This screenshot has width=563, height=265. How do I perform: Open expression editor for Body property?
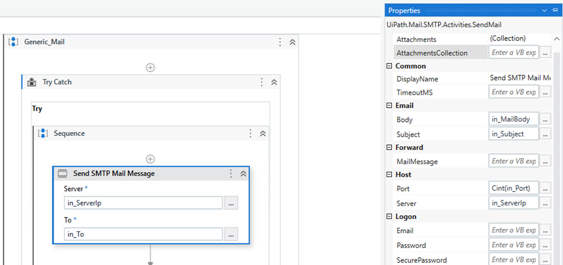[x=545, y=119]
